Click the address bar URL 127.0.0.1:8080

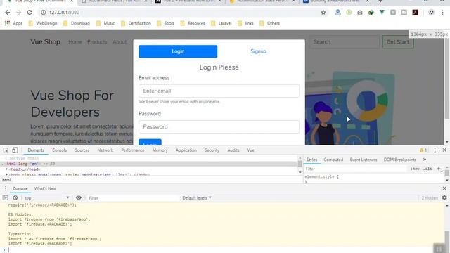tap(64, 13)
